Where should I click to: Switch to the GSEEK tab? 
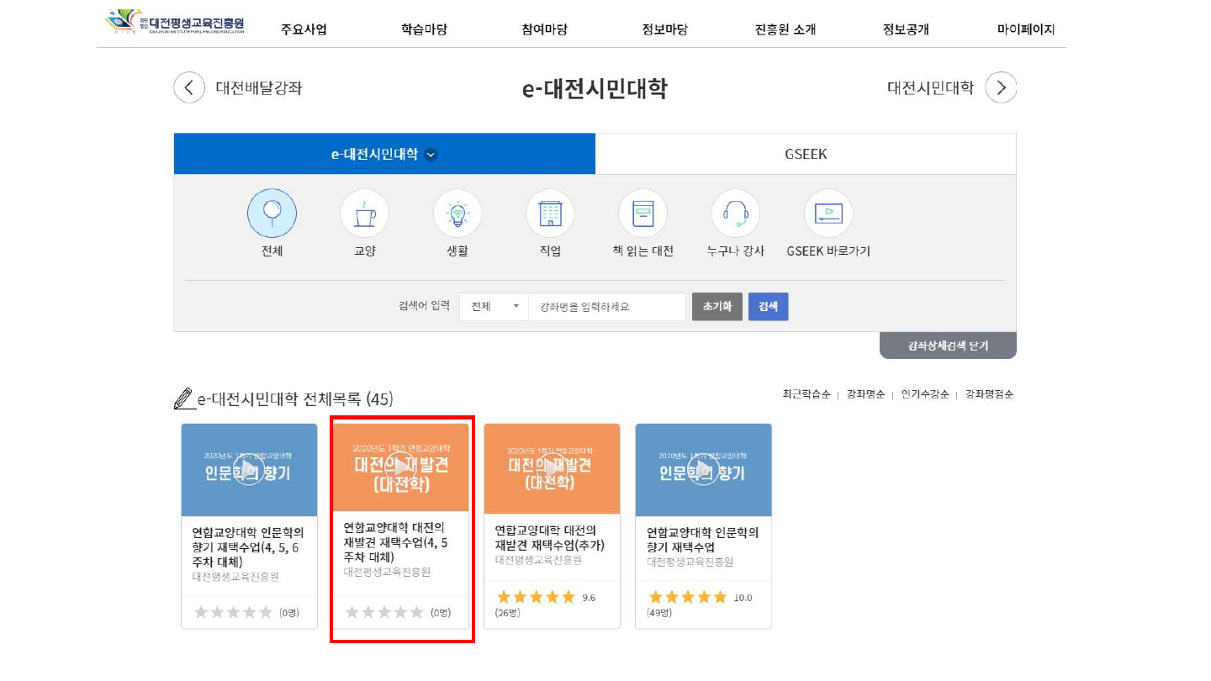point(806,154)
